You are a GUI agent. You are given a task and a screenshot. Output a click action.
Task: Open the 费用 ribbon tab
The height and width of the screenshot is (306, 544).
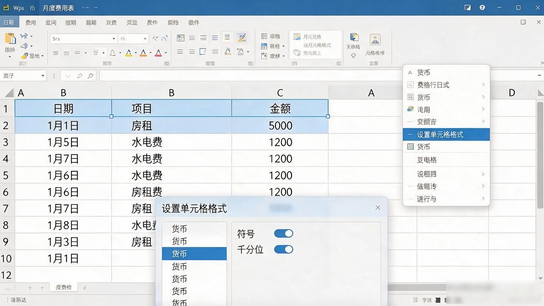pyautogui.click(x=31, y=23)
